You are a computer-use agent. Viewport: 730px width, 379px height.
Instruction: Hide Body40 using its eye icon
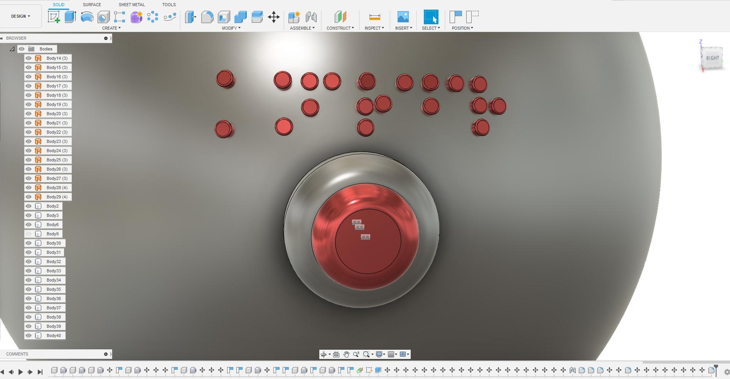tap(29, 335)
